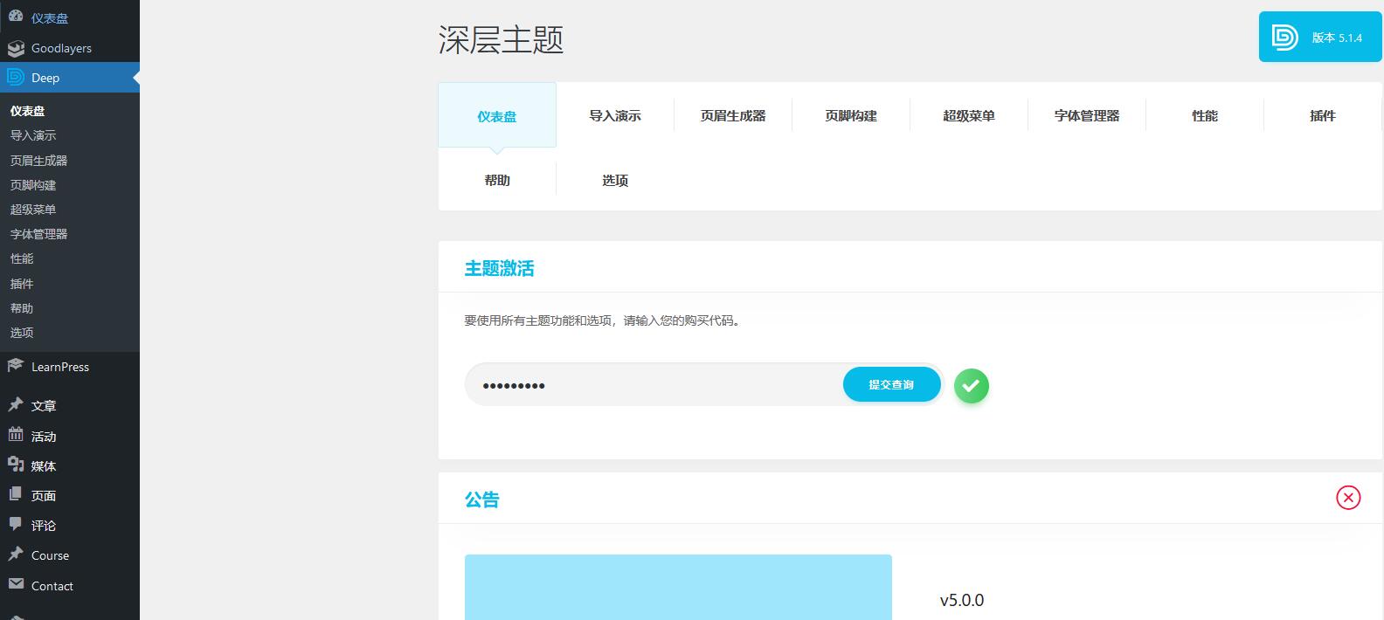Click the green activation checkmark icon

point(971,386)
